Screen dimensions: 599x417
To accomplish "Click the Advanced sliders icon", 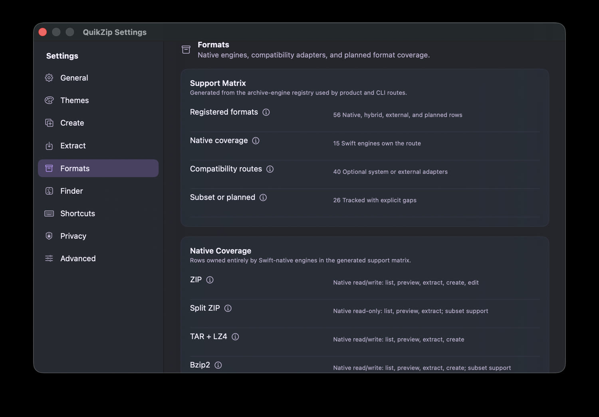I will coord(49,258).
